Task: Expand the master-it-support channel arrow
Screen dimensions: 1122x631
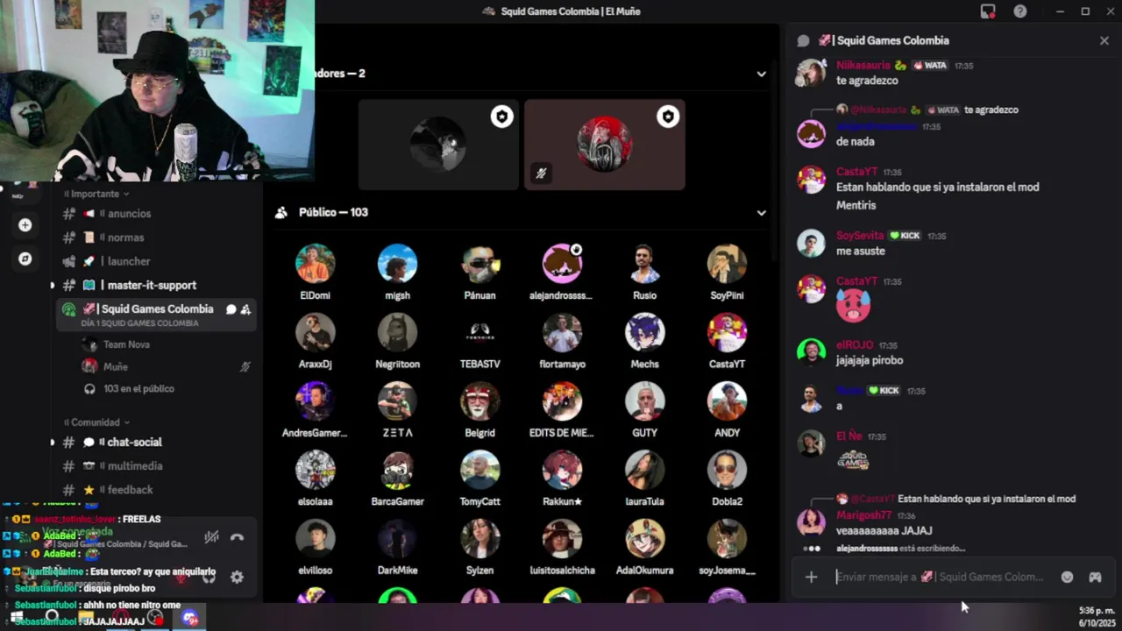Action: 52,285
